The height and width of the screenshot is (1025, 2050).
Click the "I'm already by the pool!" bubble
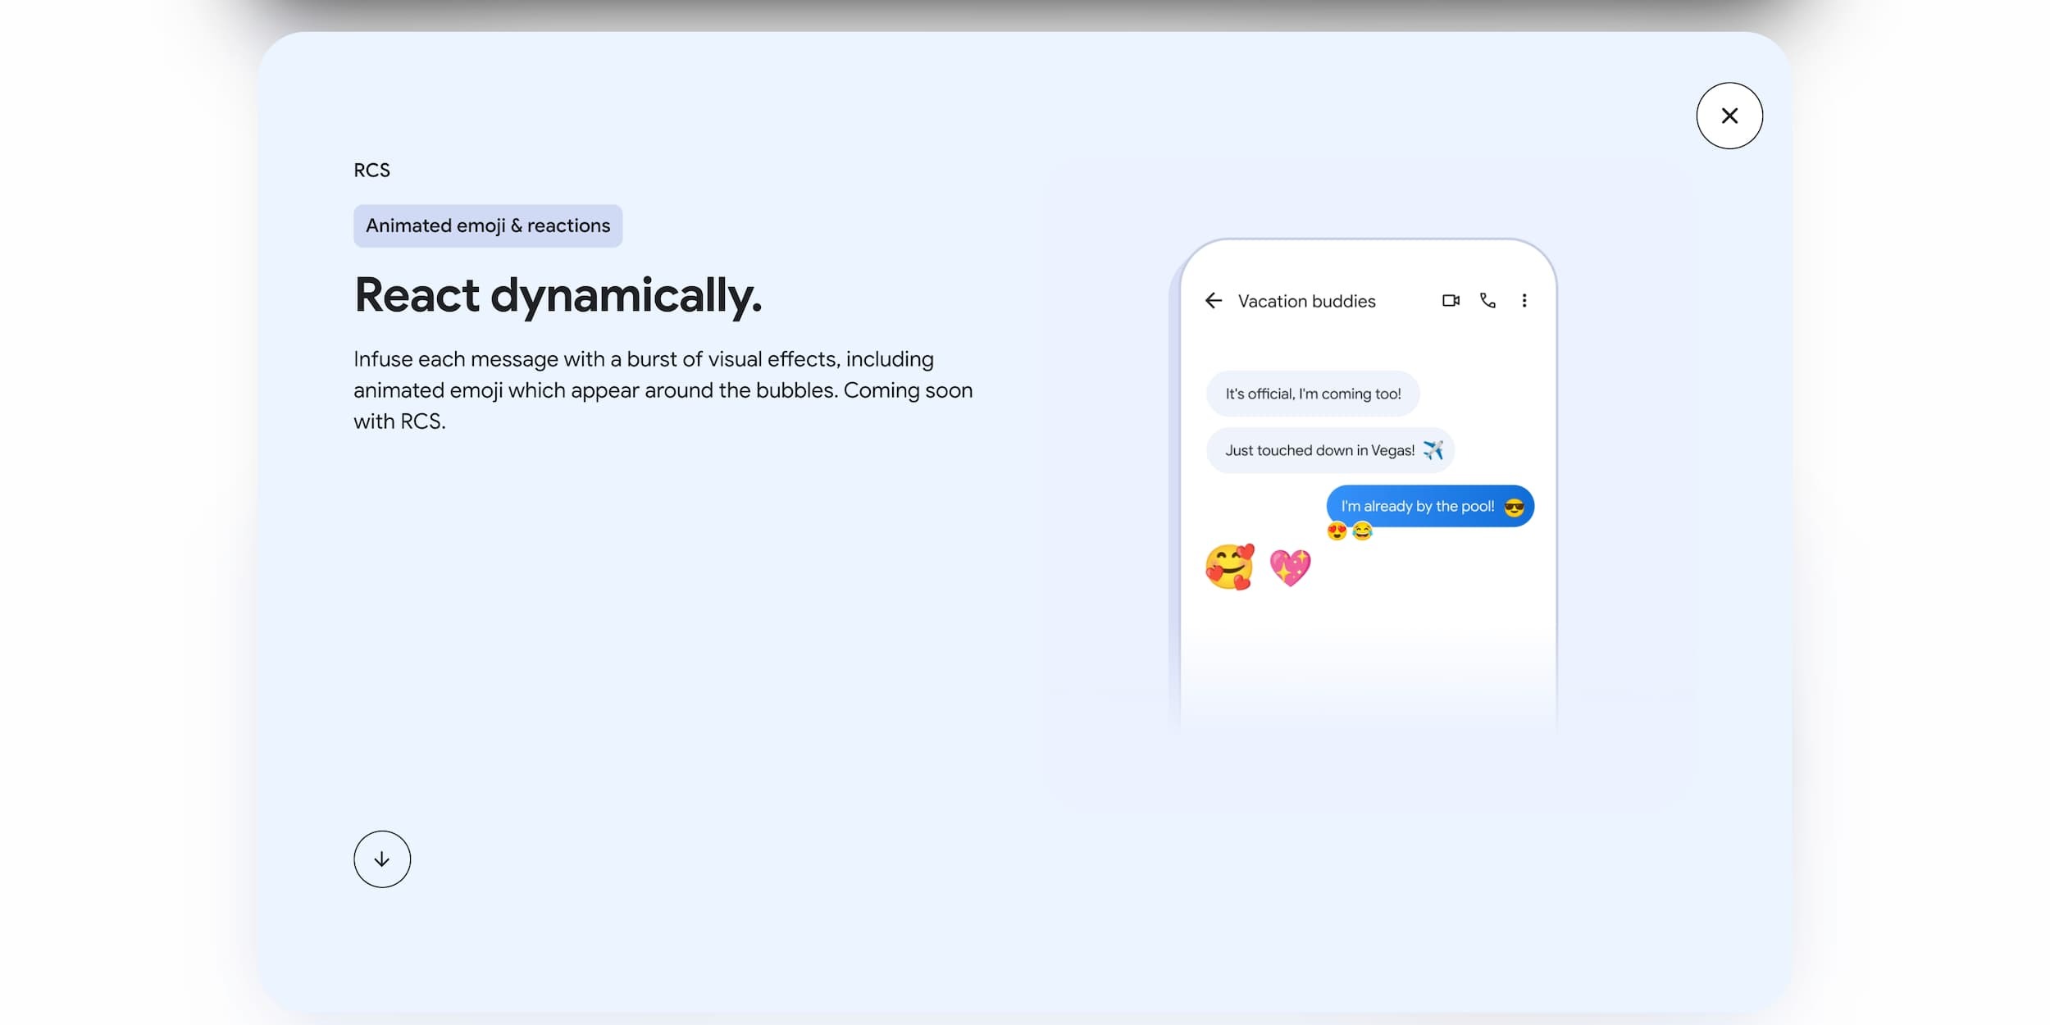point(1417,507)
